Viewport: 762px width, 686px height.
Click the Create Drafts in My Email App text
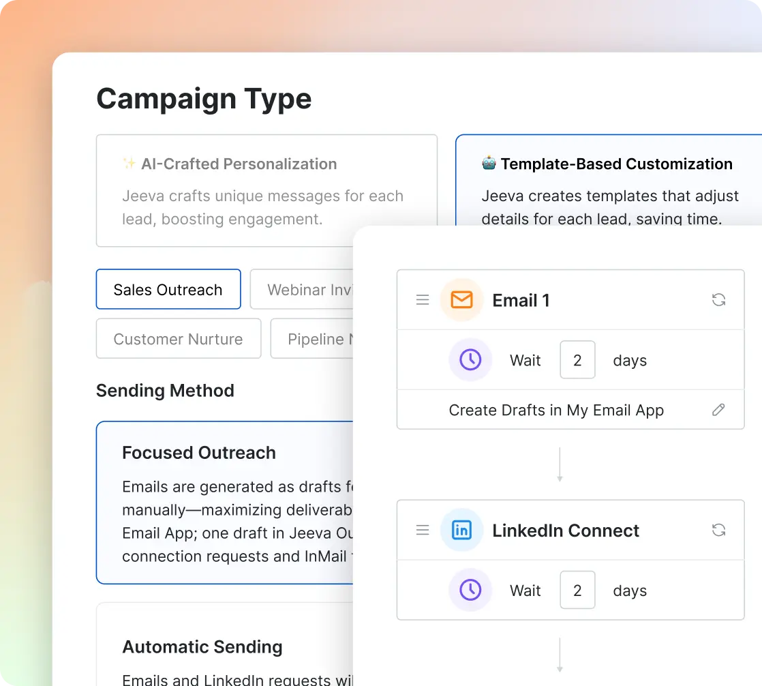(556, 411)
